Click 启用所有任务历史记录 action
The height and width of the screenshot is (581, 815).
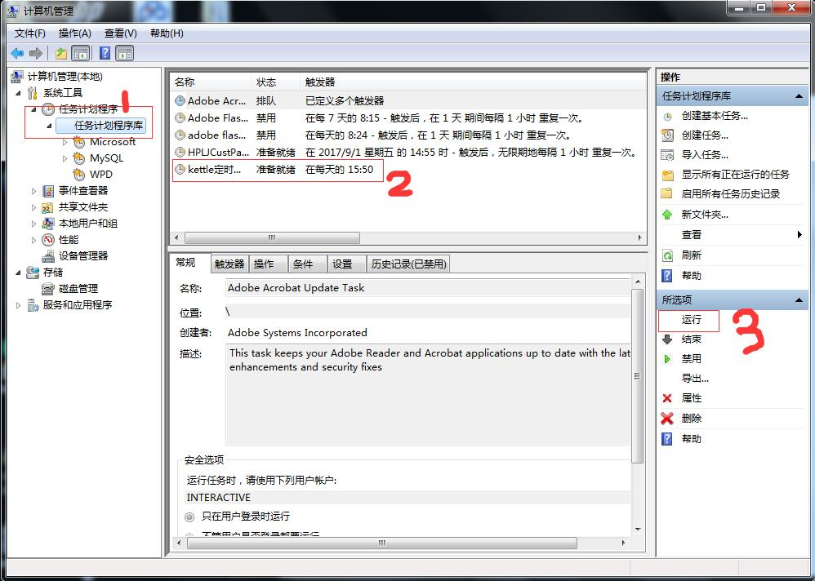coord(730,194)
